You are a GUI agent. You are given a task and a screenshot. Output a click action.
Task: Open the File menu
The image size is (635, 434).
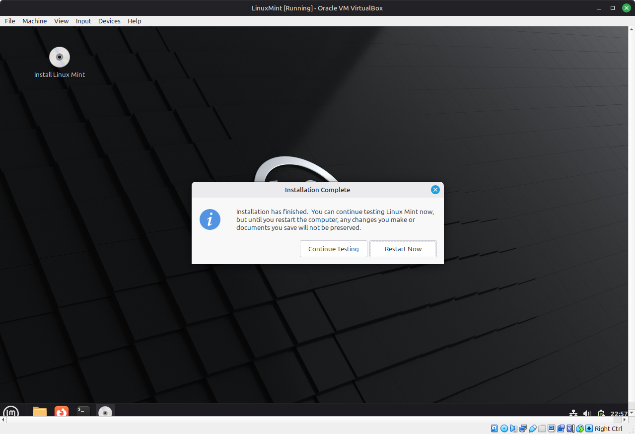pos(10,21)
